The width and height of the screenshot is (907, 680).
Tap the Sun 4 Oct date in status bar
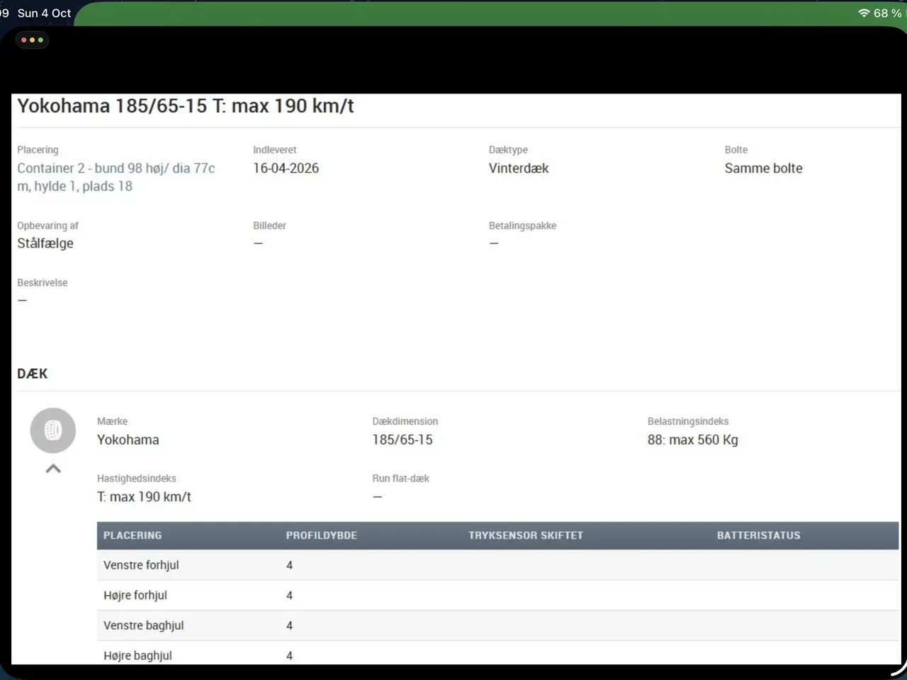[x=44, y=13]
